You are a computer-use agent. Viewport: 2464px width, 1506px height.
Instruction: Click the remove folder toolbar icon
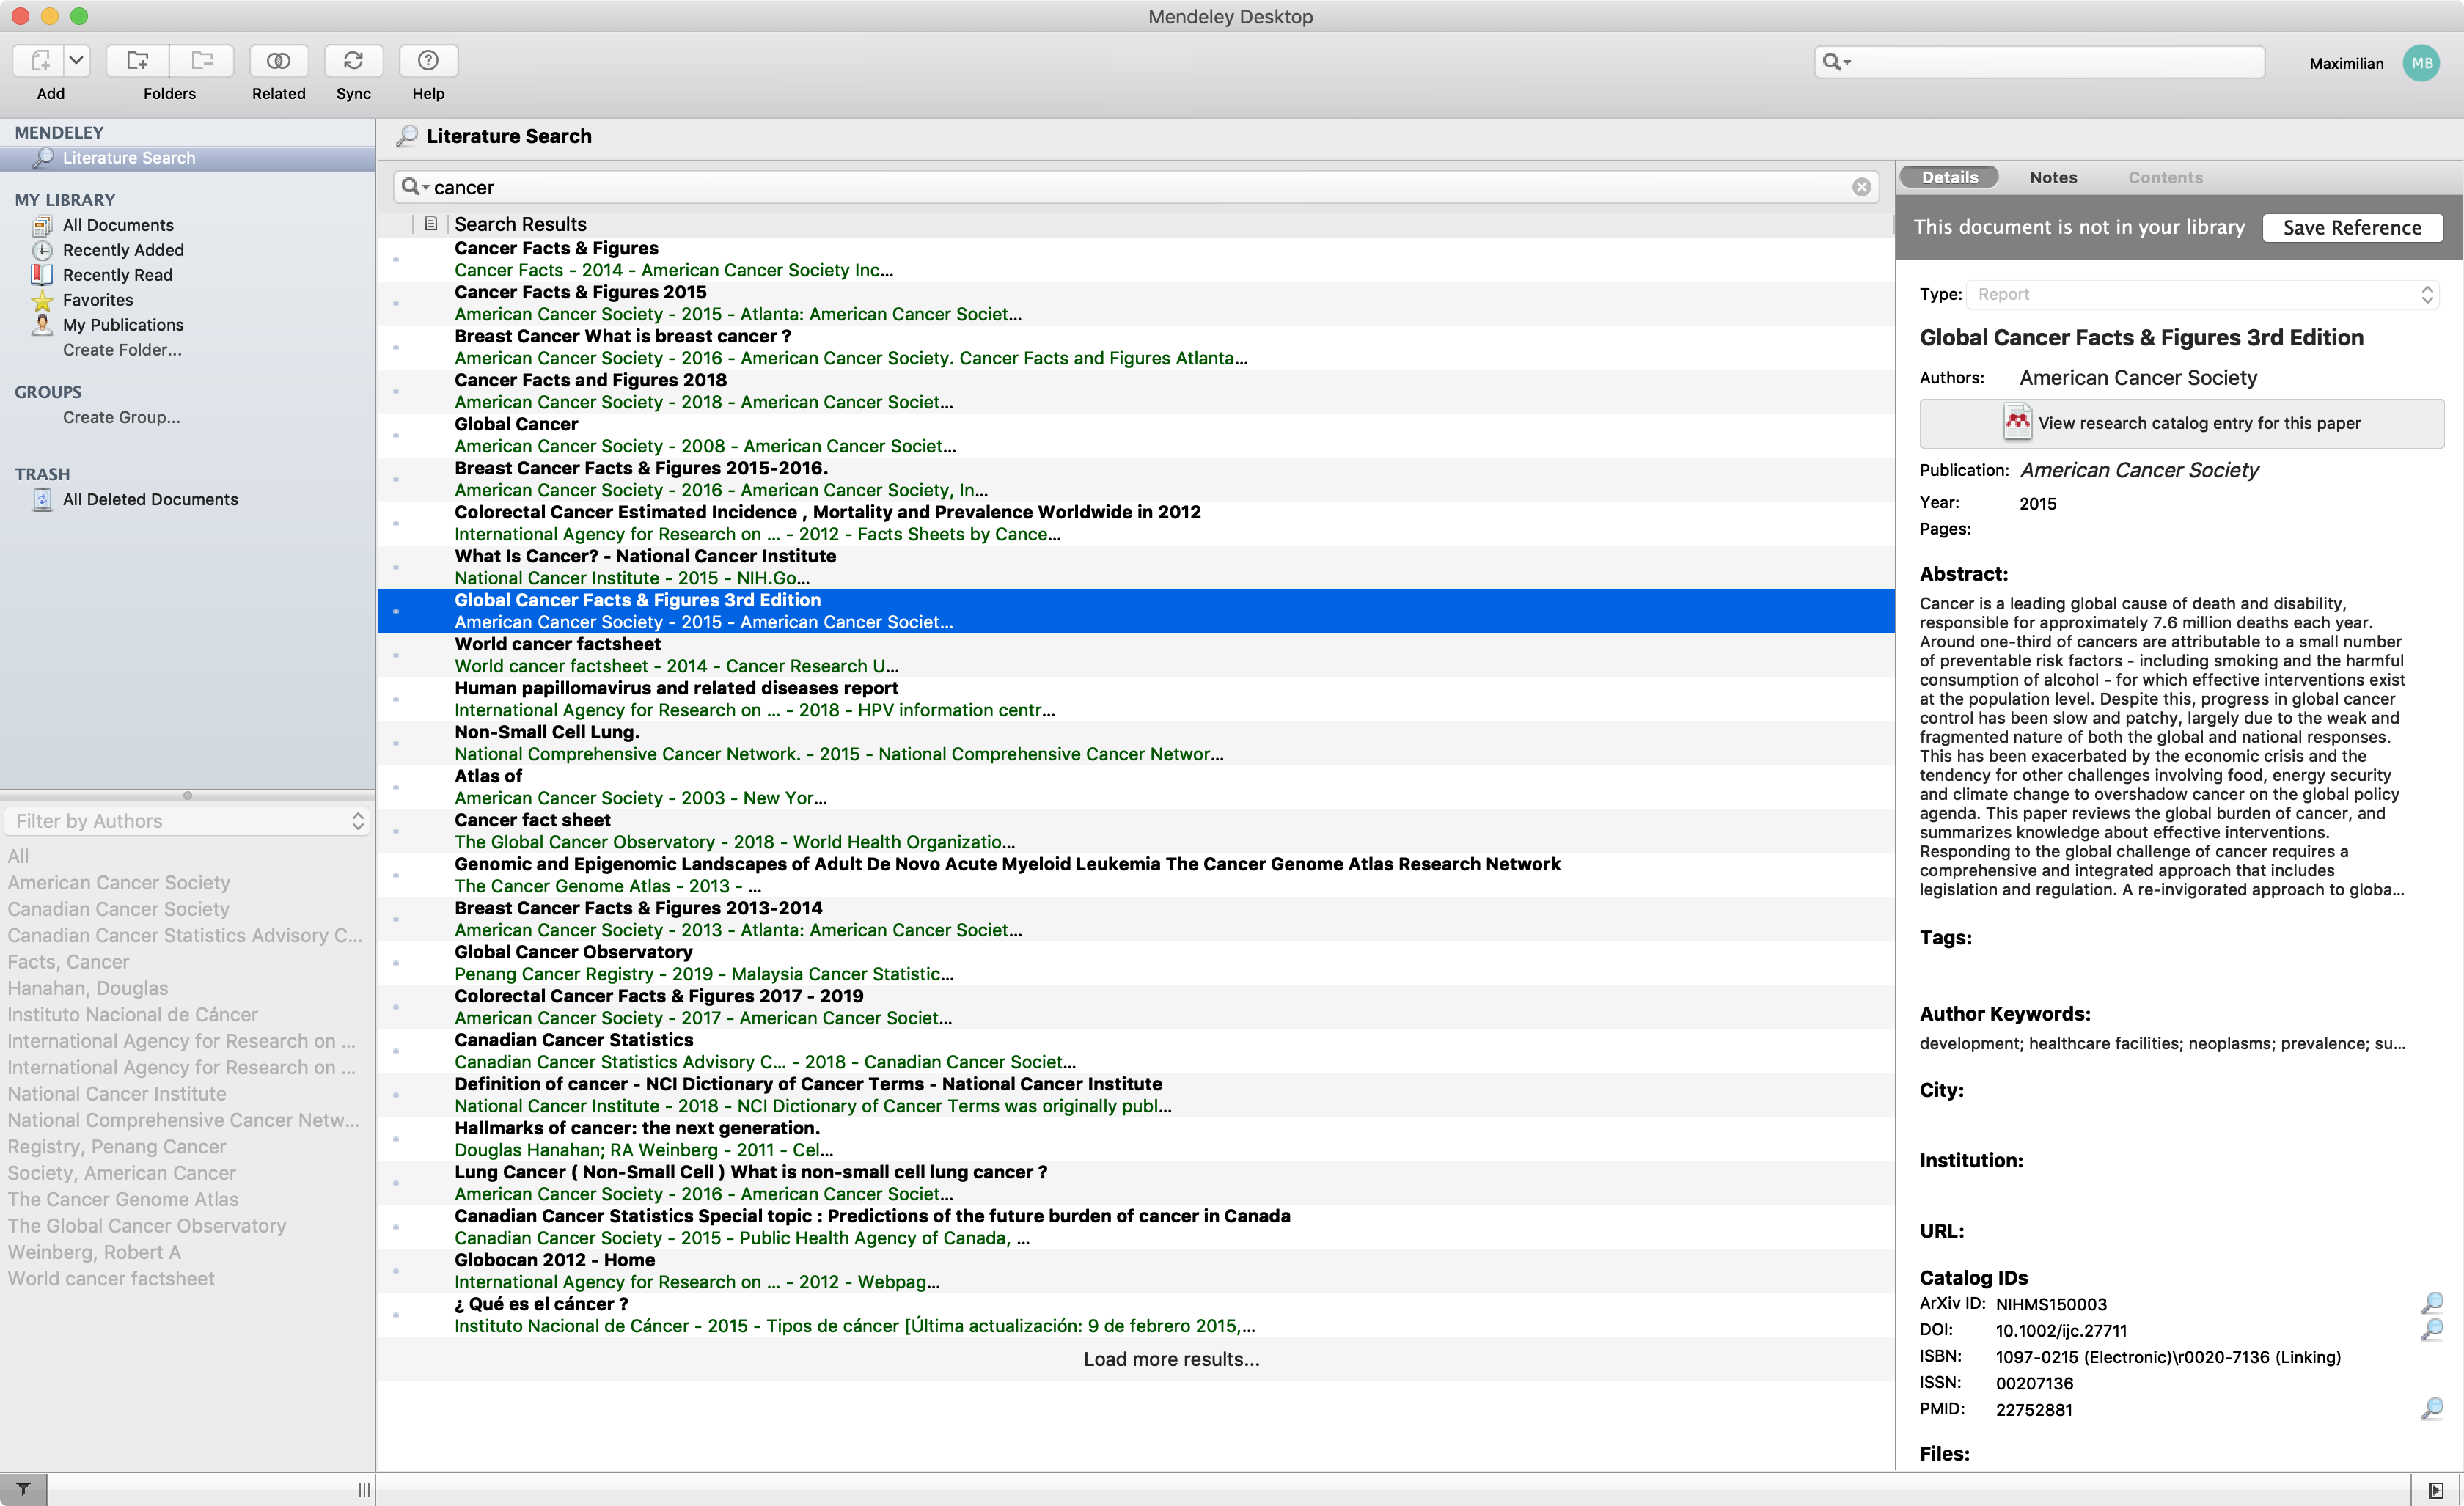tap(202, 61)
